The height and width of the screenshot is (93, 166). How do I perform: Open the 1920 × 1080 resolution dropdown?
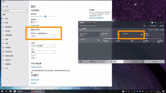click(43, 46)
